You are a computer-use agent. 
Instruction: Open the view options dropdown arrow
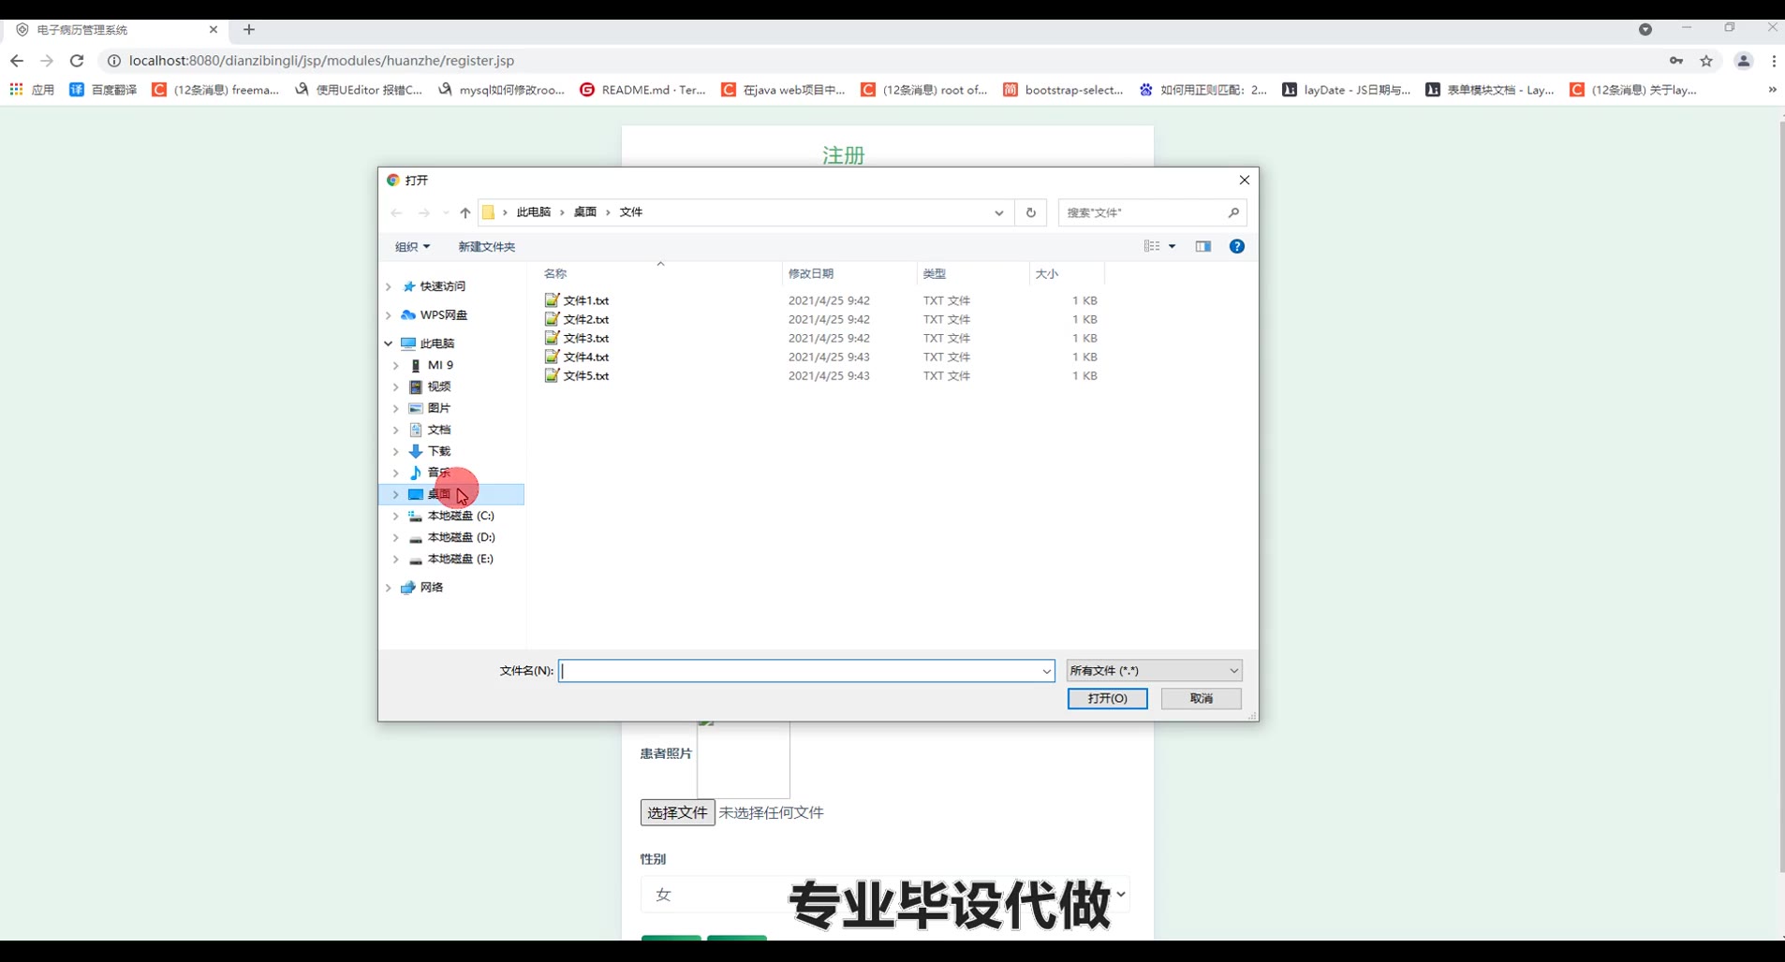click(x=1172, y=246)
